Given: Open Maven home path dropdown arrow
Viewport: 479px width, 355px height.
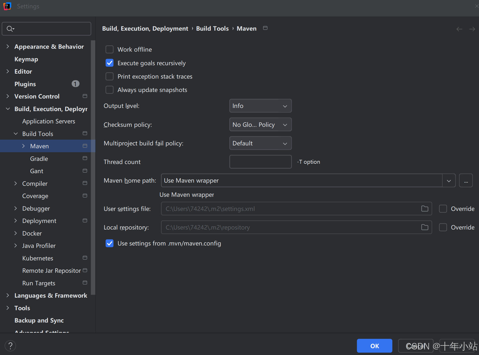Looking at the screenshot, I should point(449,181).
